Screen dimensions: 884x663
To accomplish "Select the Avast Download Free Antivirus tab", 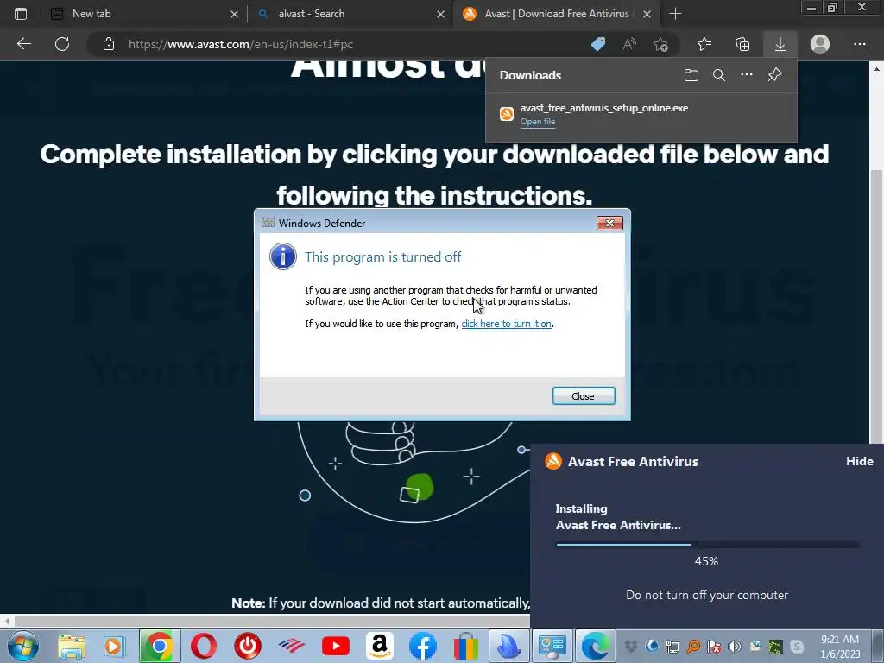I will pos(557,14).
